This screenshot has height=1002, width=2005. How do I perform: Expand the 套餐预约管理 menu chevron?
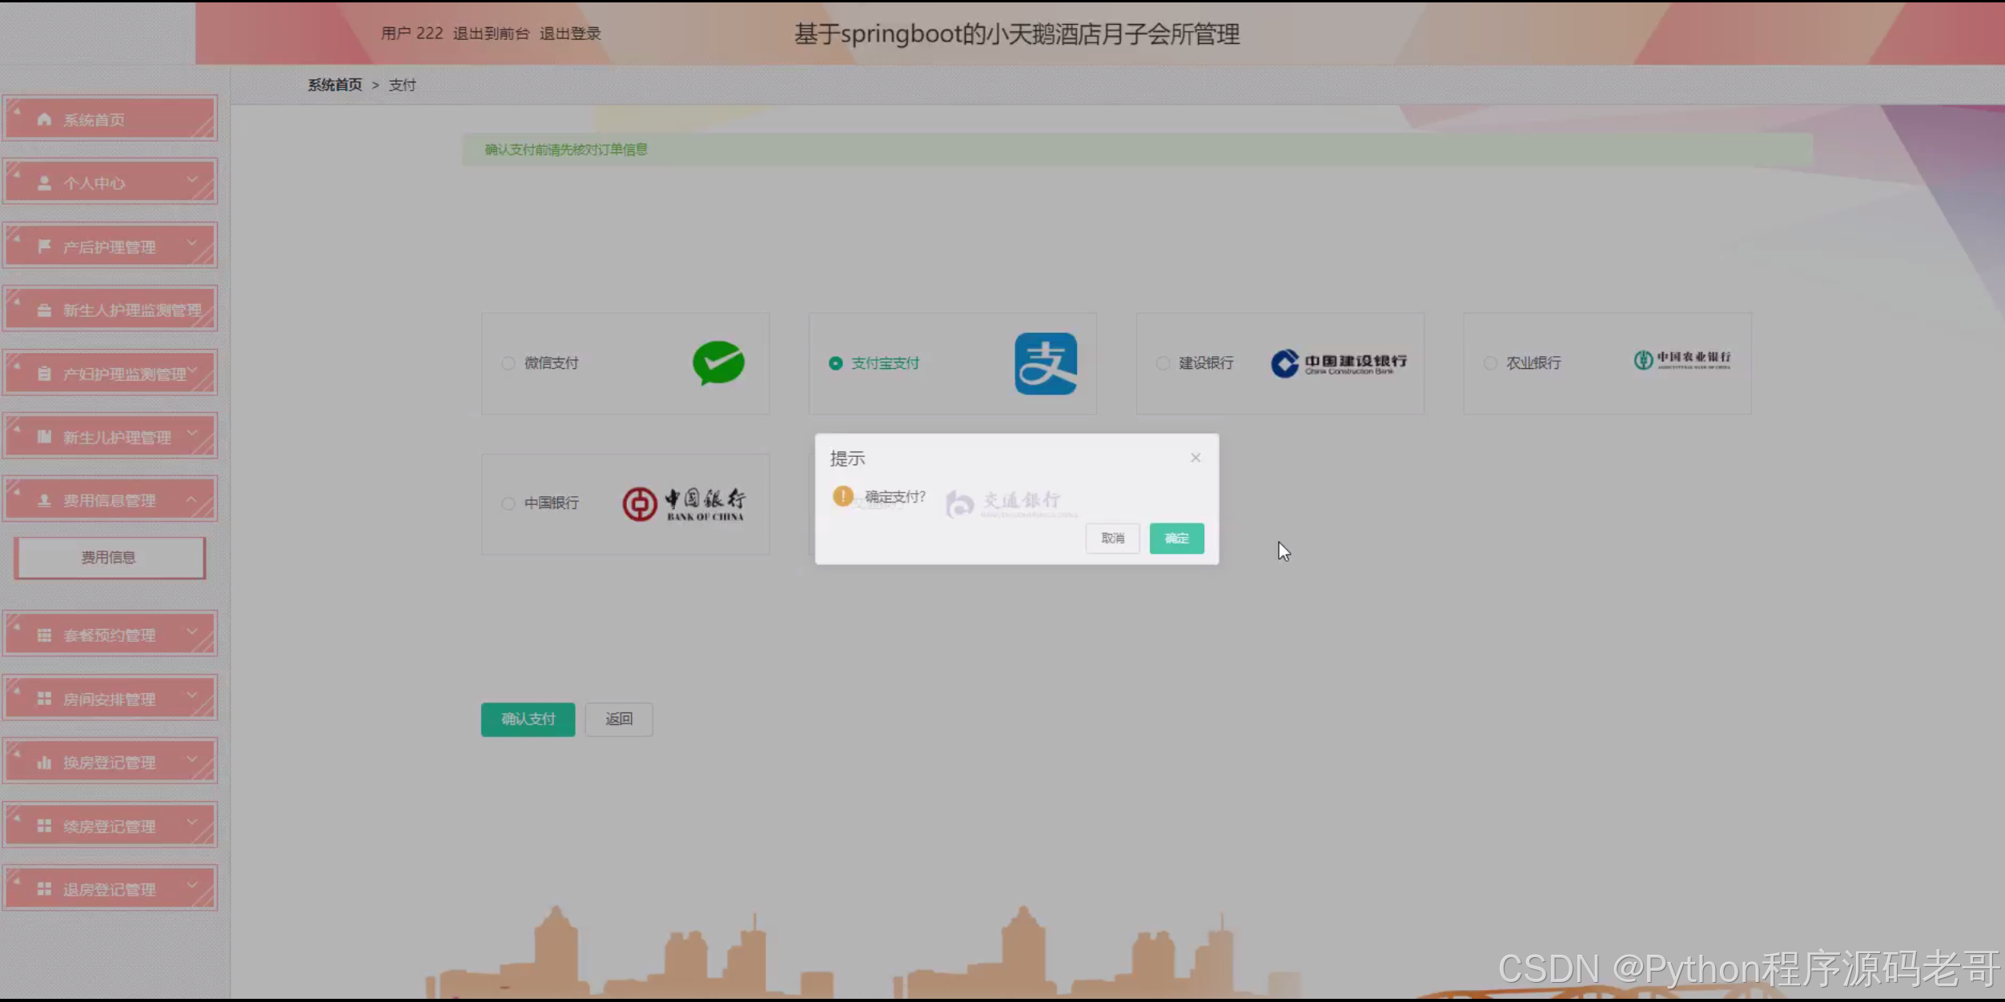[191, 632]
